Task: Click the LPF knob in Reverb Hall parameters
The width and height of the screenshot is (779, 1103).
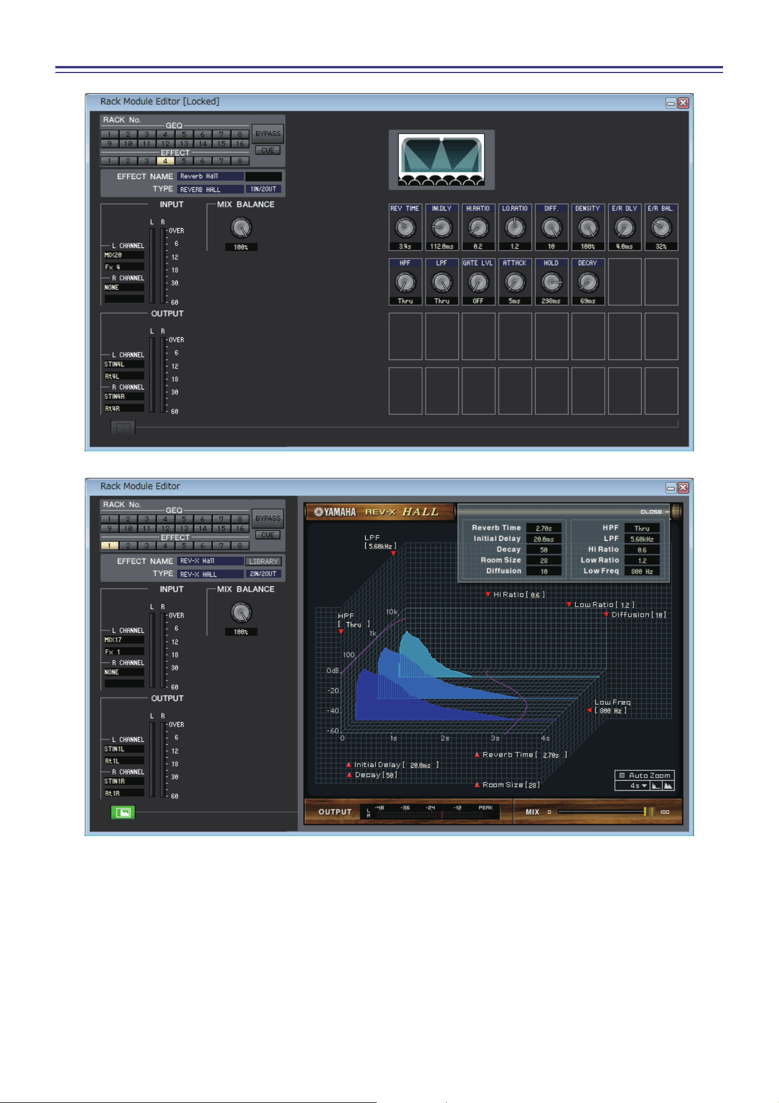Action: 442,282
